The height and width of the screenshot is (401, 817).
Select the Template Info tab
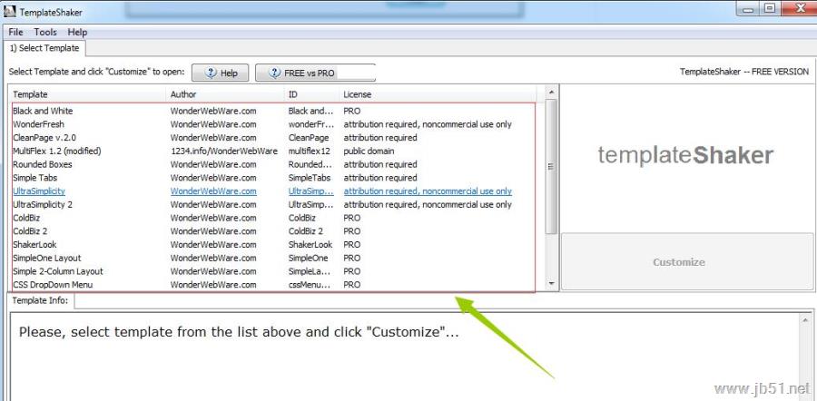pyautogui.click(x=40, y=300)
